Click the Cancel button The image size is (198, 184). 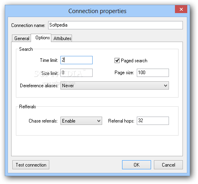coord(168,165)
